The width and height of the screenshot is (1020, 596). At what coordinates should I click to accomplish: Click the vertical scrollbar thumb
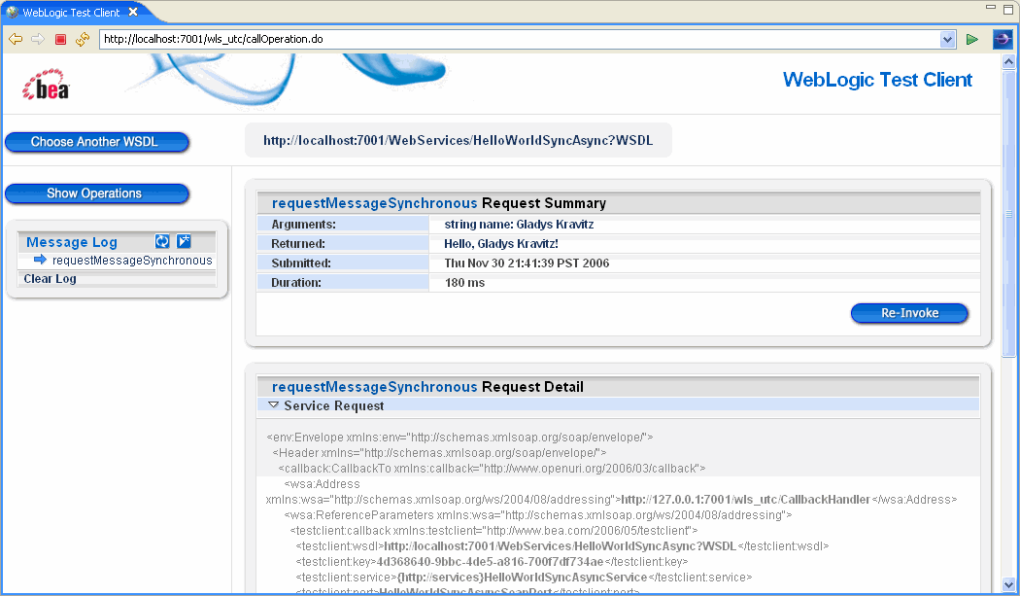coord(1008,214)
